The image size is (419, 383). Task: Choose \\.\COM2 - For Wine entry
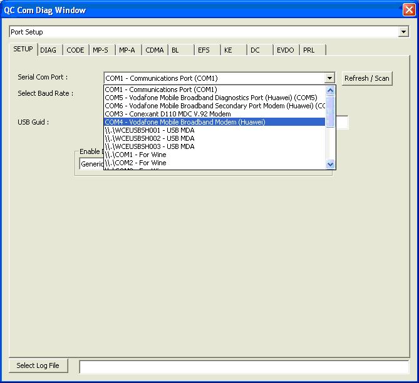point(214,163)
